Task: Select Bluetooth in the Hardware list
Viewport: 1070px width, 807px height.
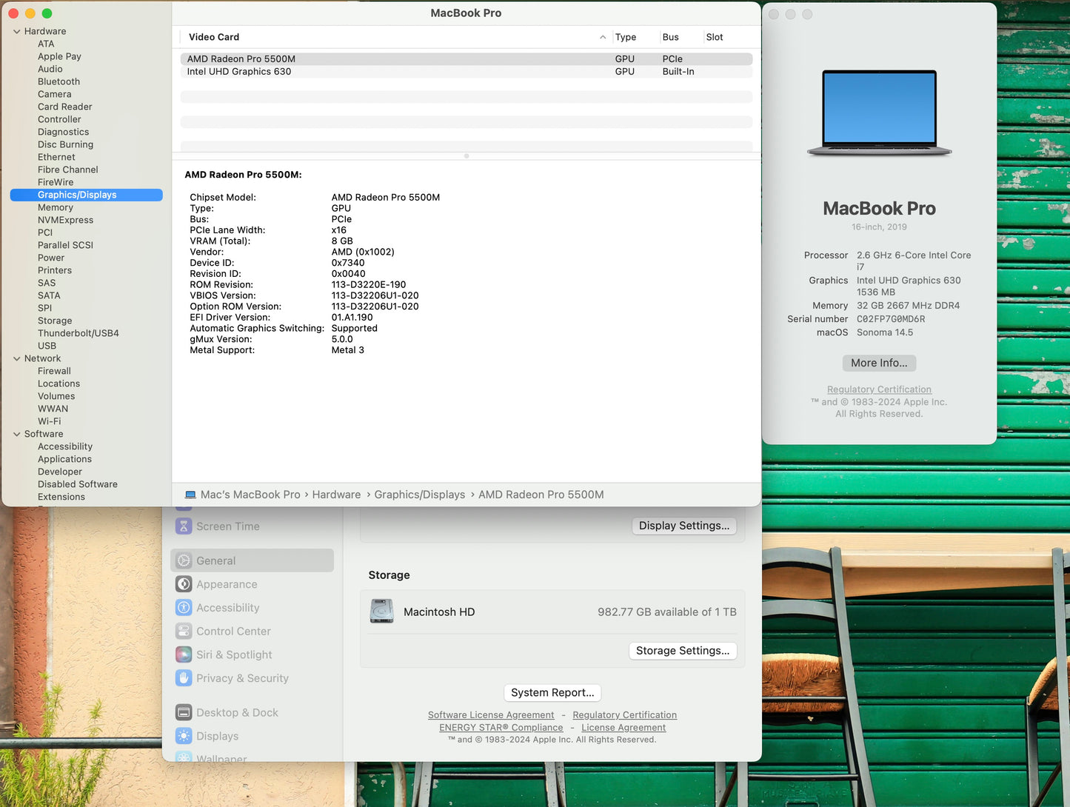Action: 58,81
